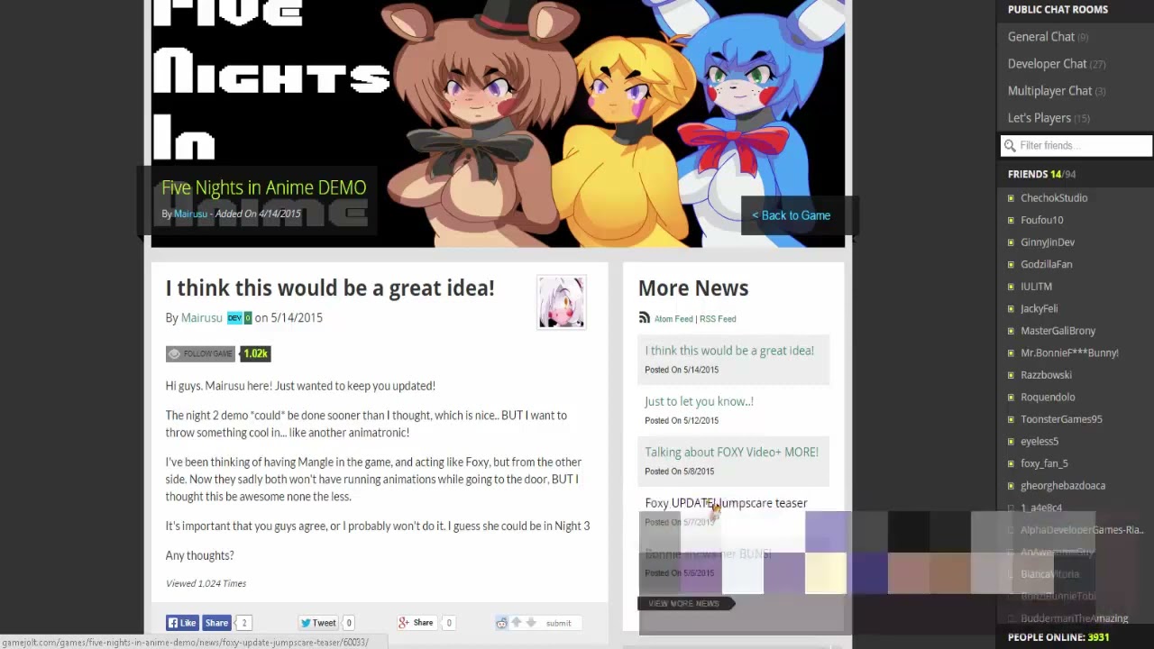
Task: Open news item 'I think this would be a great idea!'
Action: tap(729, 351)
